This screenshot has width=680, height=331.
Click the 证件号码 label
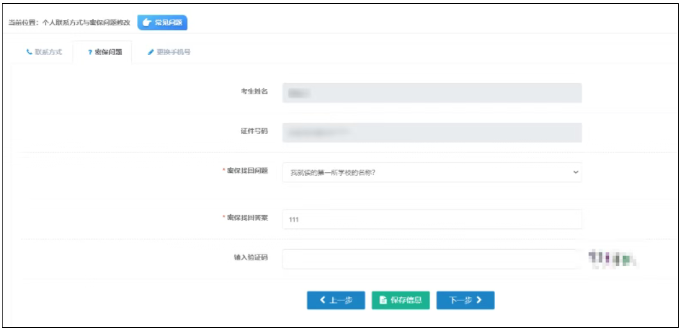[255, 131]
